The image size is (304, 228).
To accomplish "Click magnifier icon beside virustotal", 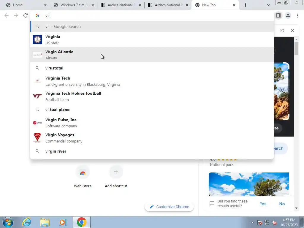I will [x=37, y=68].
